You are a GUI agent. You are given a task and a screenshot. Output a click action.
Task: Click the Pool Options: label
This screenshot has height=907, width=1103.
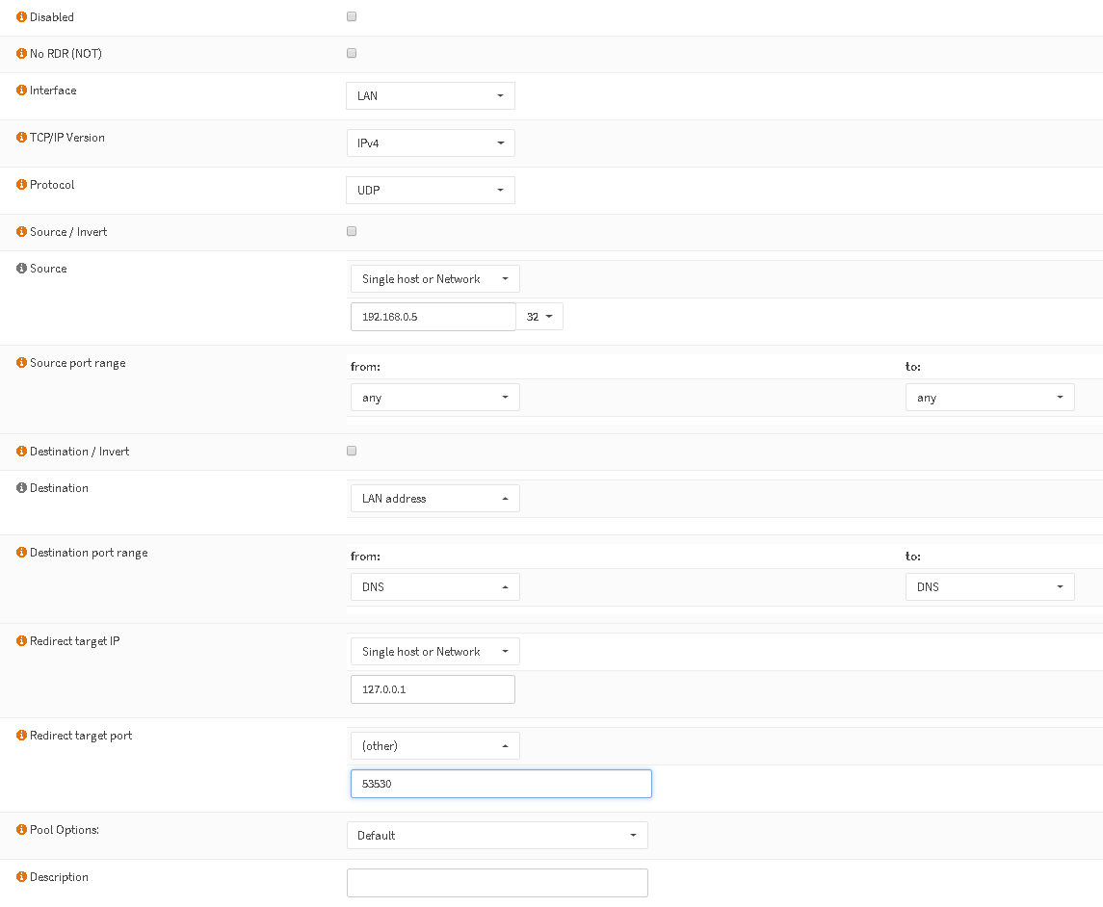pyautogui.click(x=64, y=830)
